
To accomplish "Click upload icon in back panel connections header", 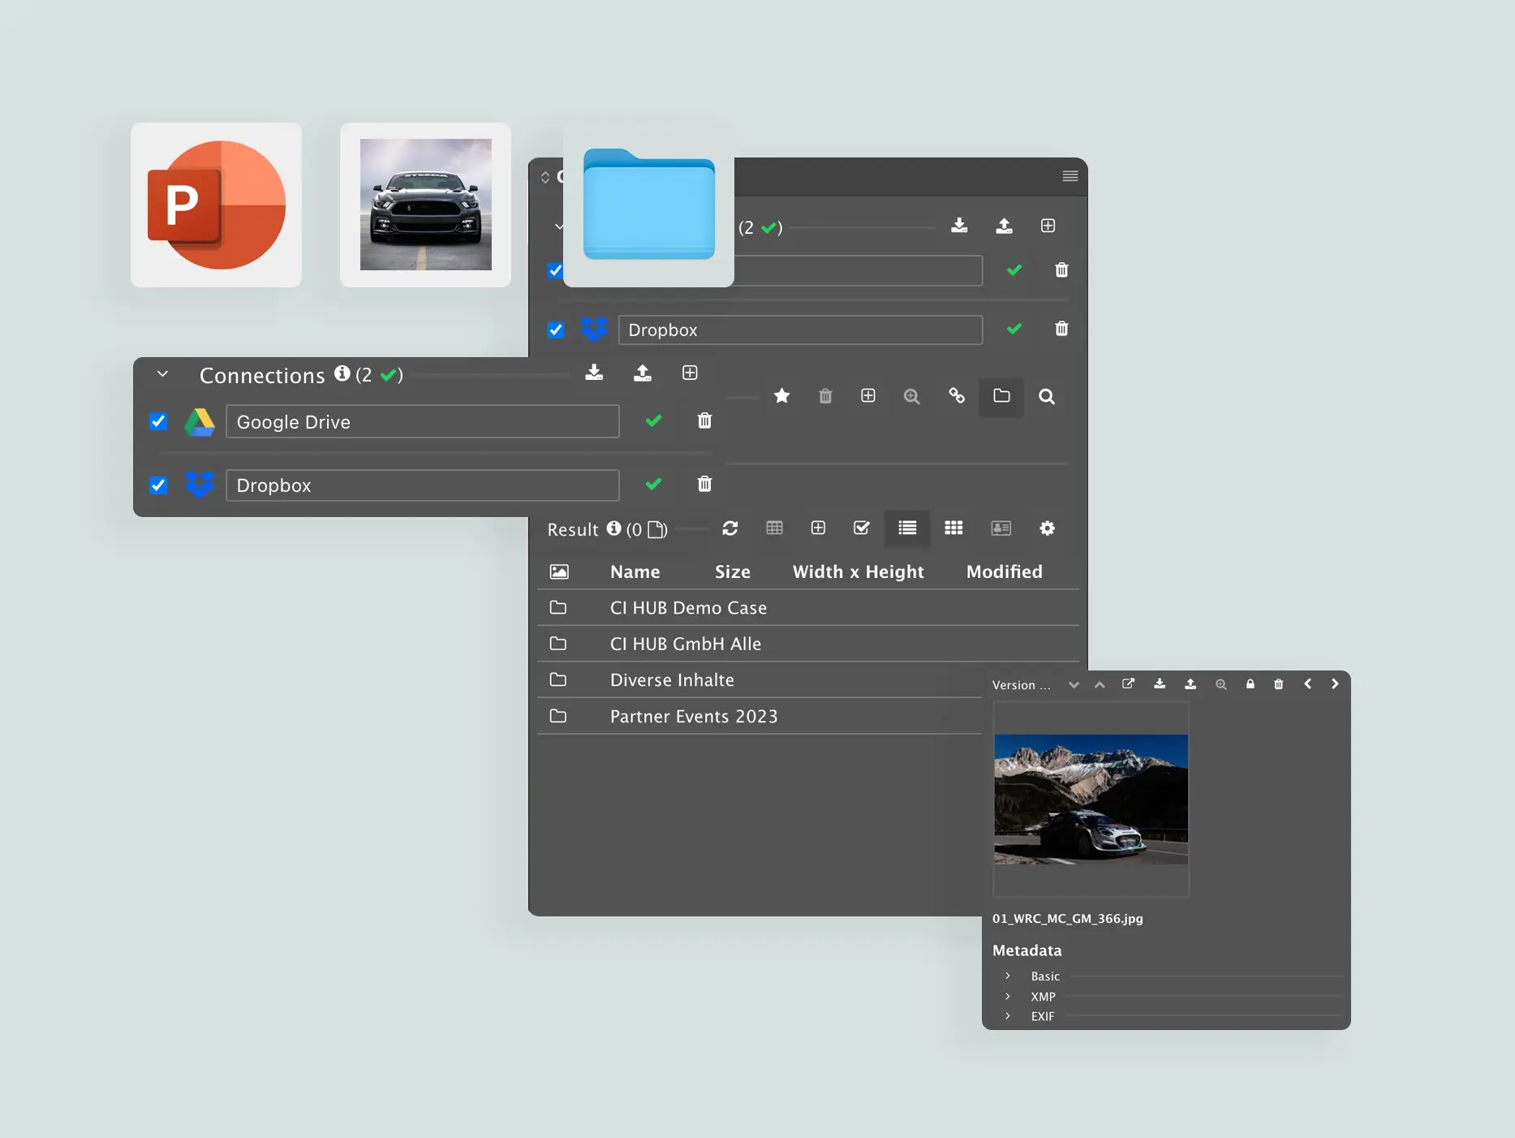I will (x=1004, y=226).
